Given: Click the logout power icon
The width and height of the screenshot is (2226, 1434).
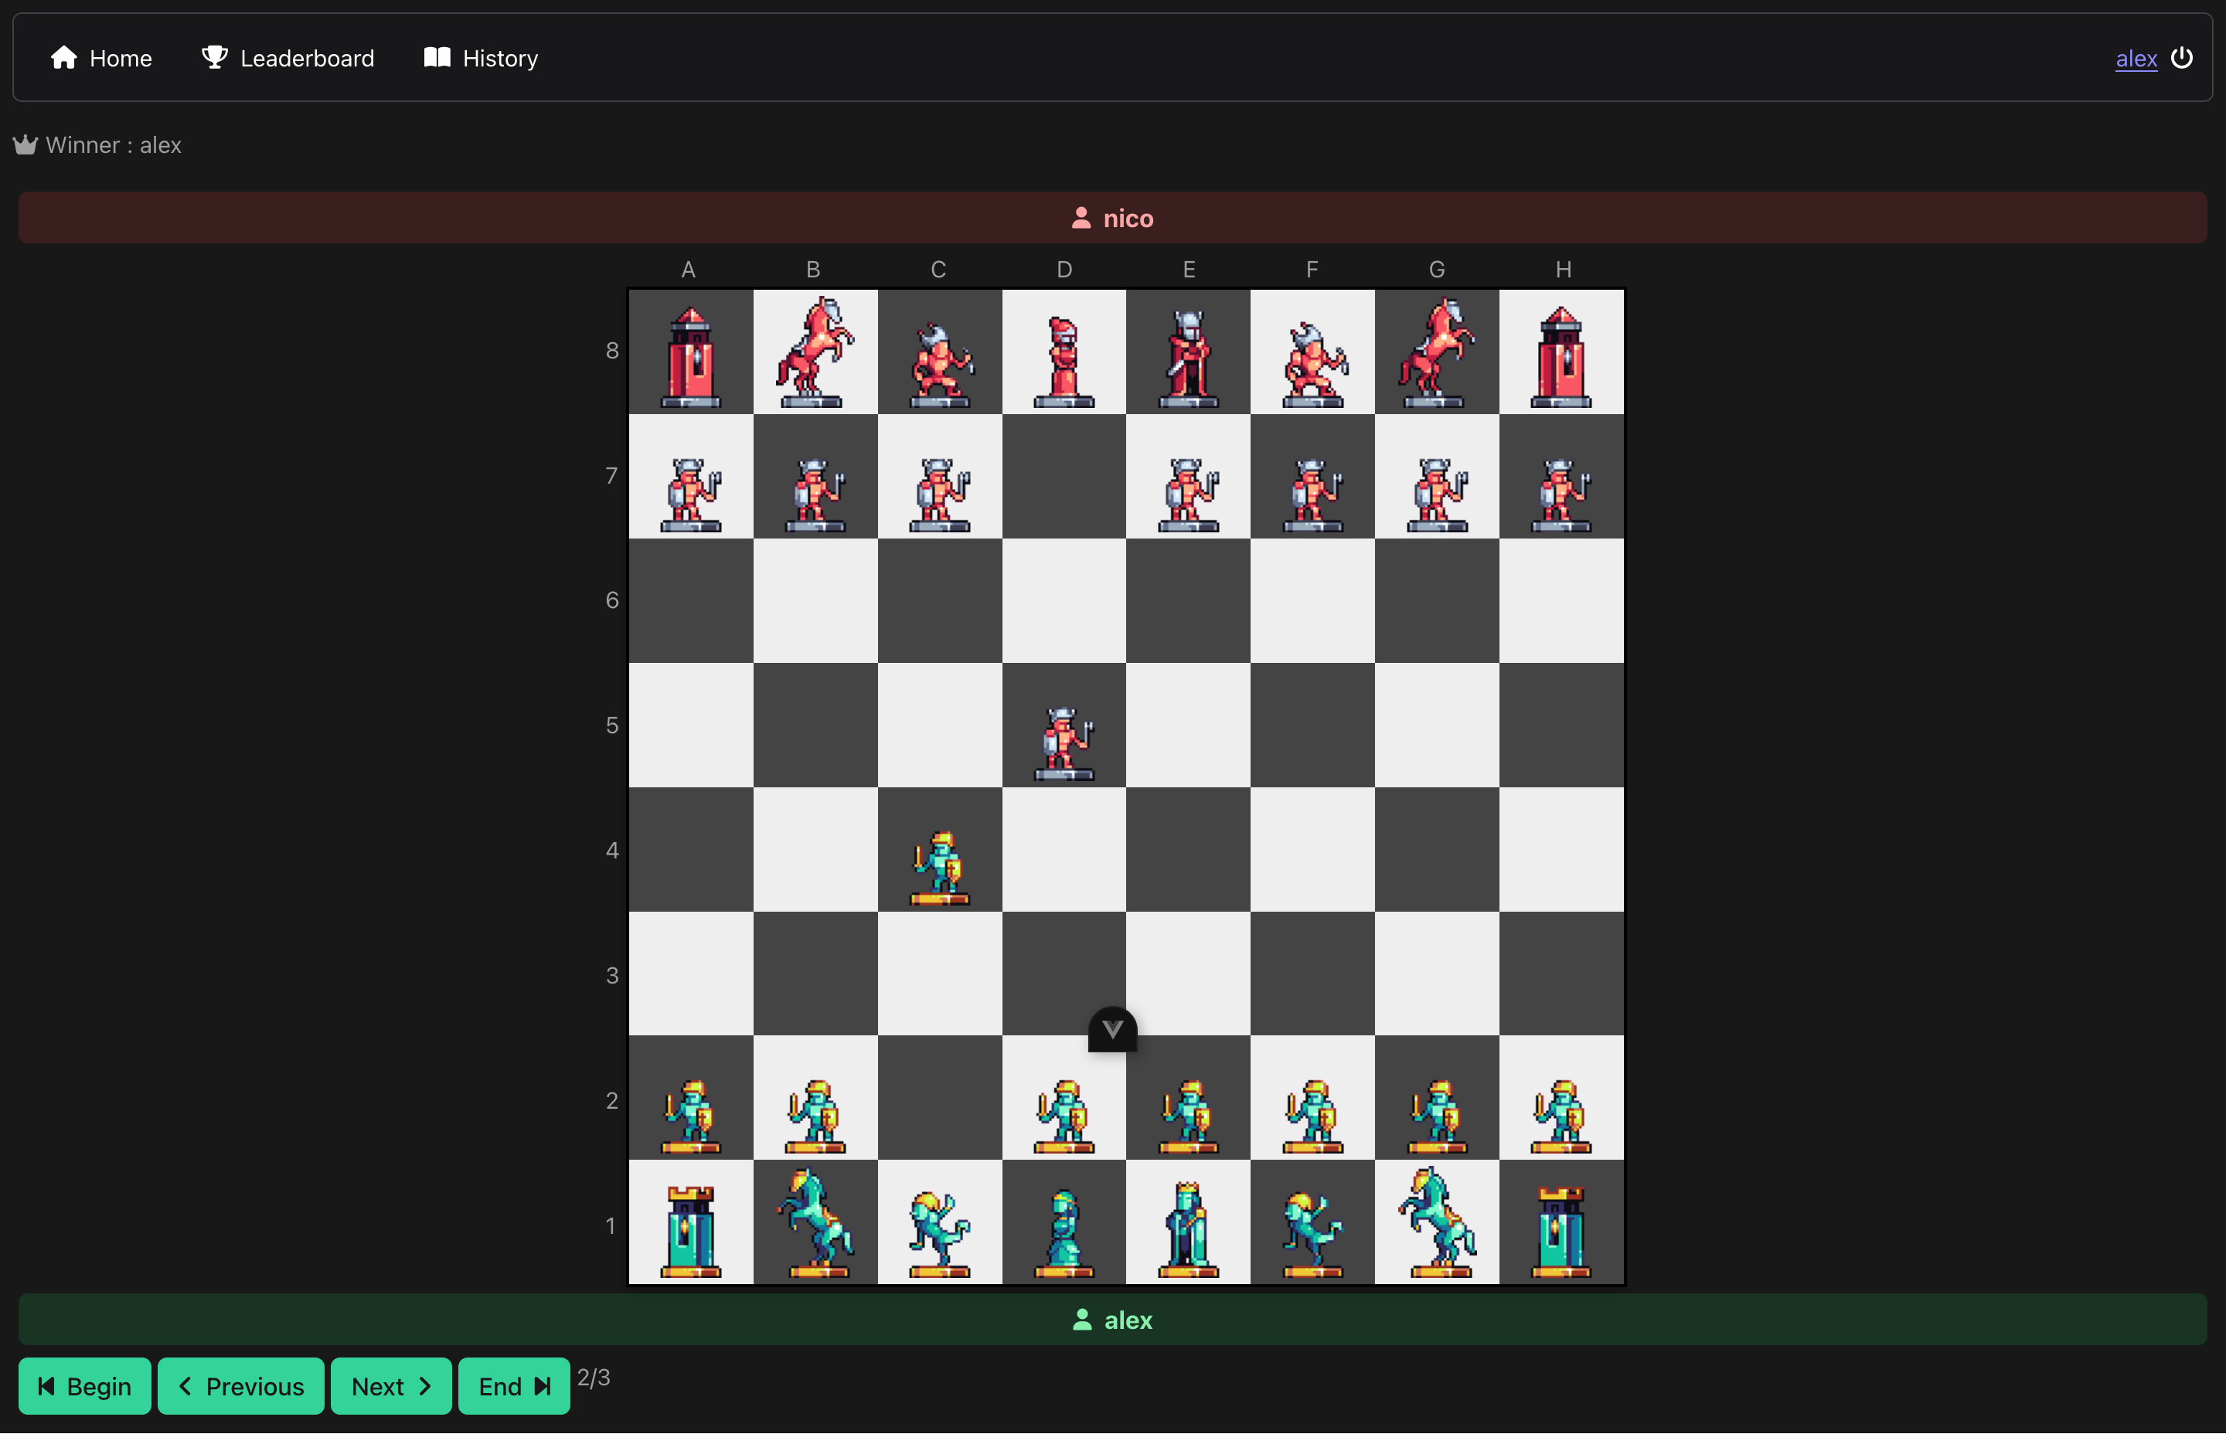Looking at the screenshot, I should point(2181,58).
